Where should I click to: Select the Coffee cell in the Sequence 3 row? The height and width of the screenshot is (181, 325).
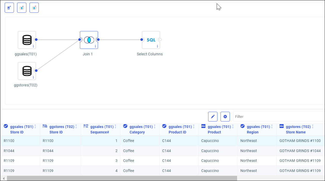coord(140,161)
